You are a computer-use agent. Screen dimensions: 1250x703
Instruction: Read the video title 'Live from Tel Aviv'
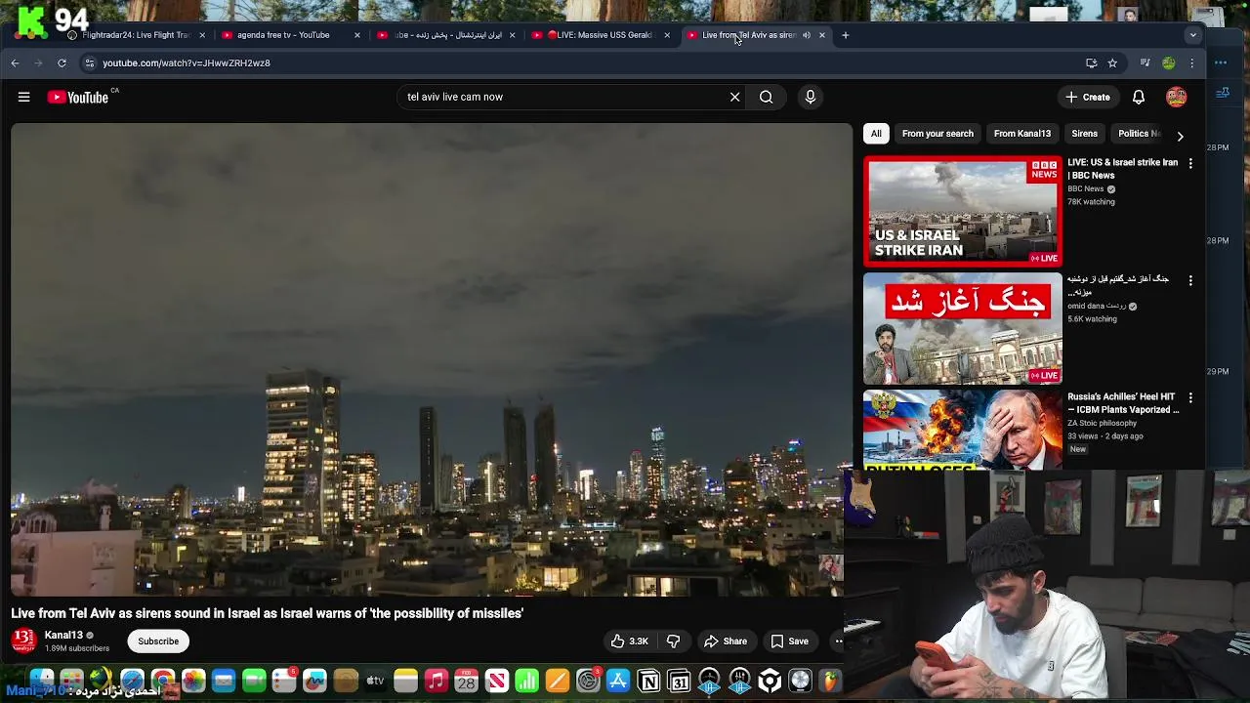(x=268, y=613)
